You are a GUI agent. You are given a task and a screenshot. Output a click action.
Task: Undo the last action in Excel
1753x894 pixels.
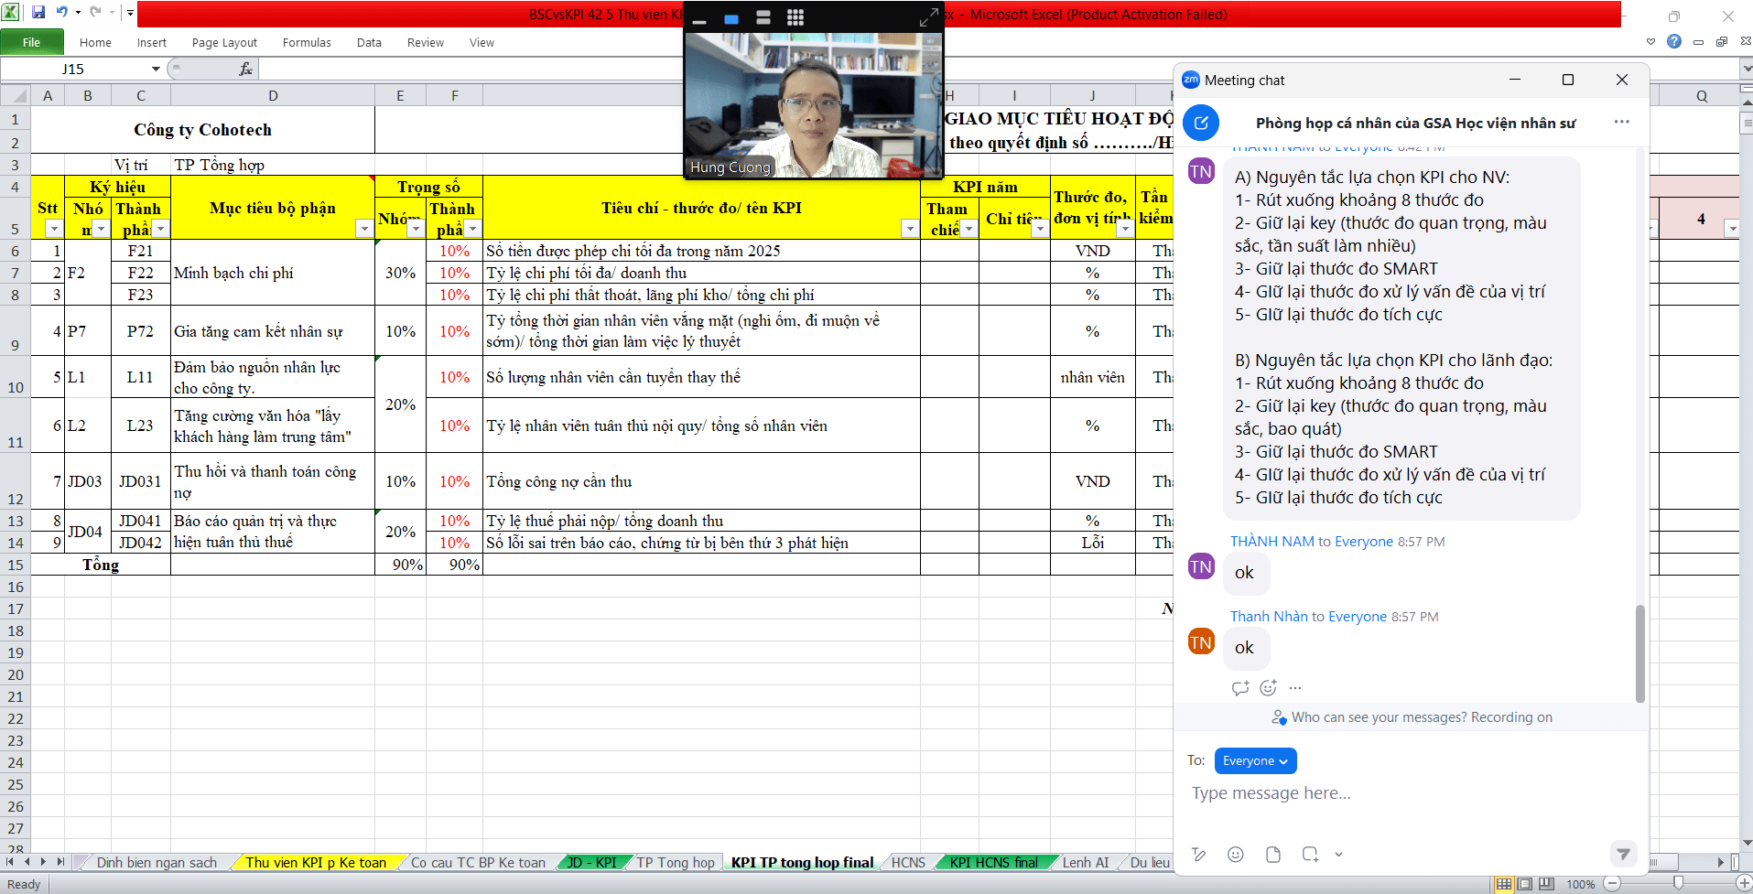click(62, 13)
